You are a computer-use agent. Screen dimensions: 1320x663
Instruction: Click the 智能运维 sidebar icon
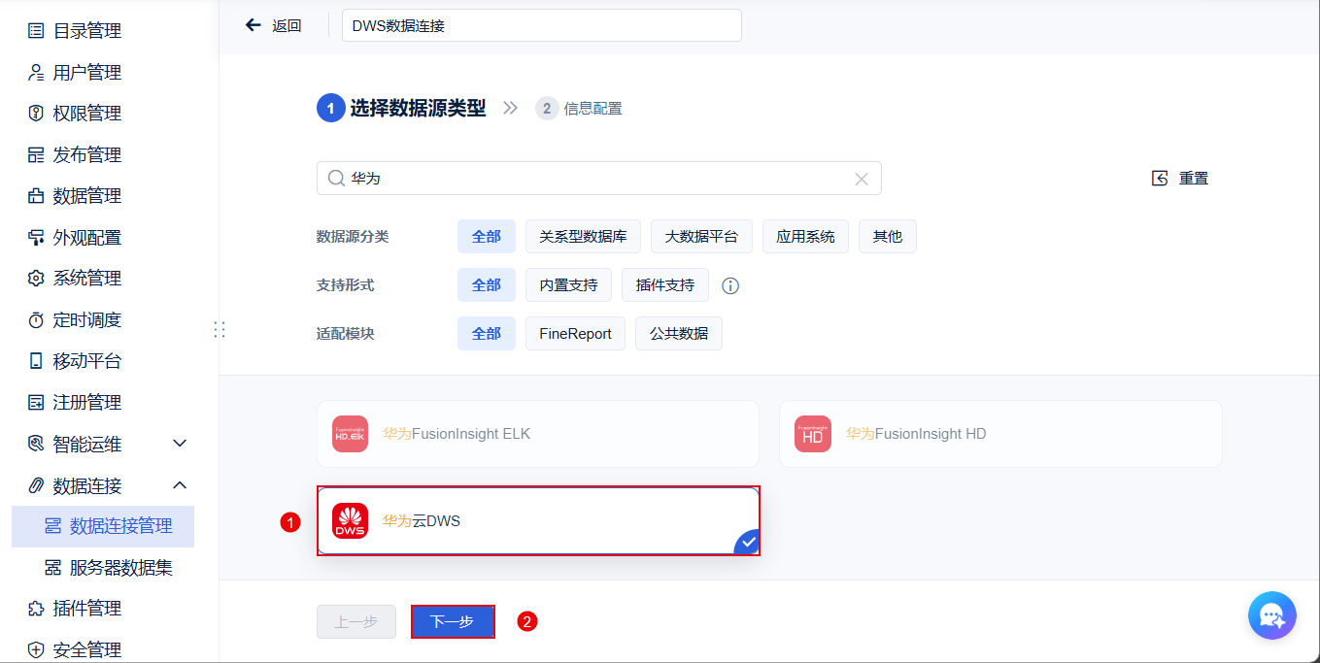point(36,445)
